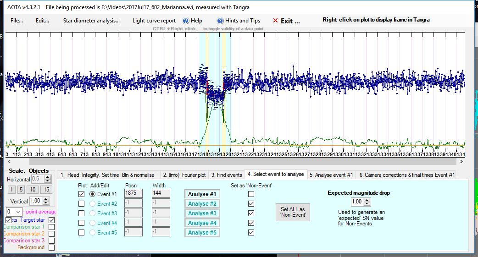Click the Analyse #2 button
This screenshot has height=257, width=478.
tap(202, 204)
